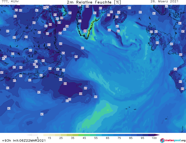
Task: Click the legend value '55'
Action: tap(96, 138)
